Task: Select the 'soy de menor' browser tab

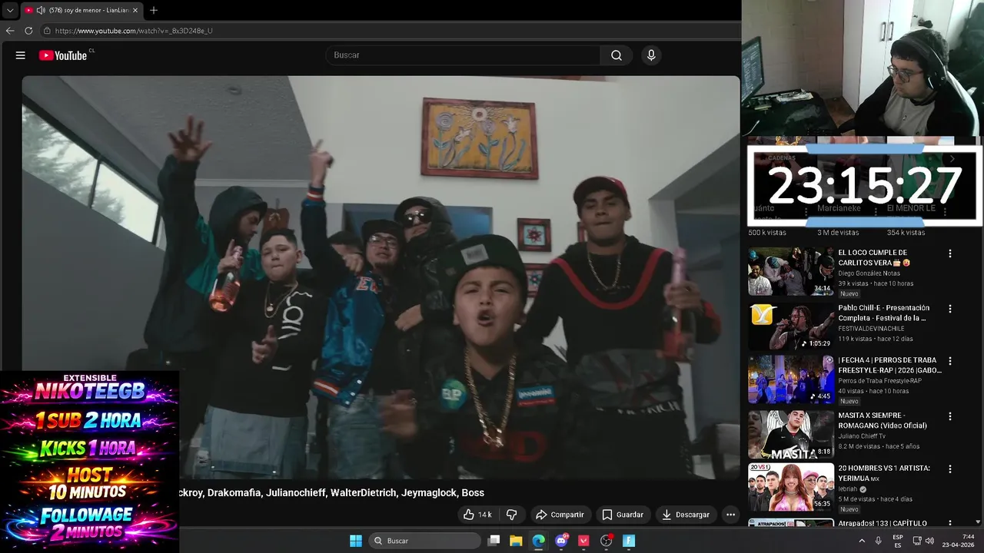Action: click(81, 11)
